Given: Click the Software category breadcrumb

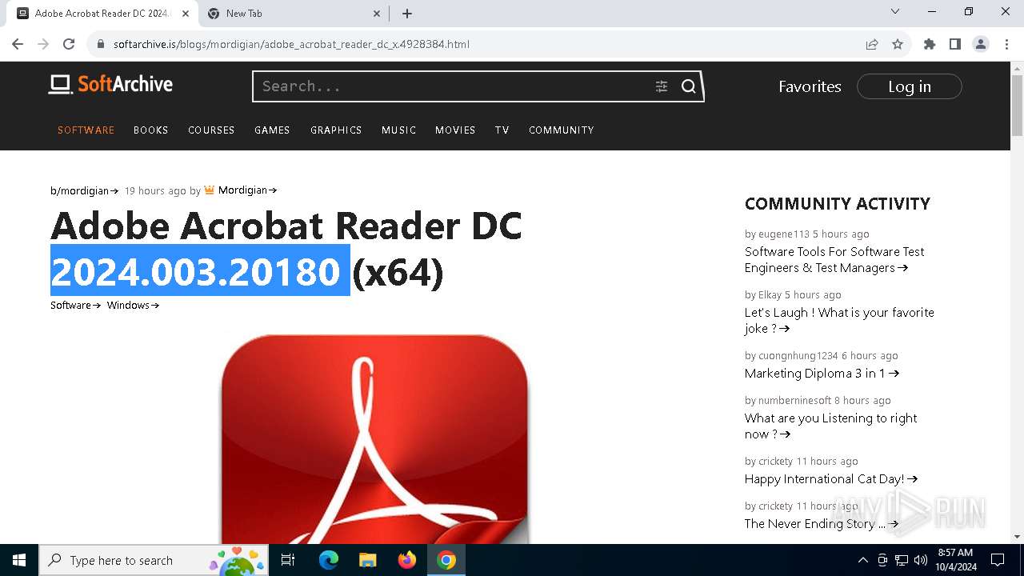Looking at the screenshot, I should pyautogui.click(x=76, y=305).
